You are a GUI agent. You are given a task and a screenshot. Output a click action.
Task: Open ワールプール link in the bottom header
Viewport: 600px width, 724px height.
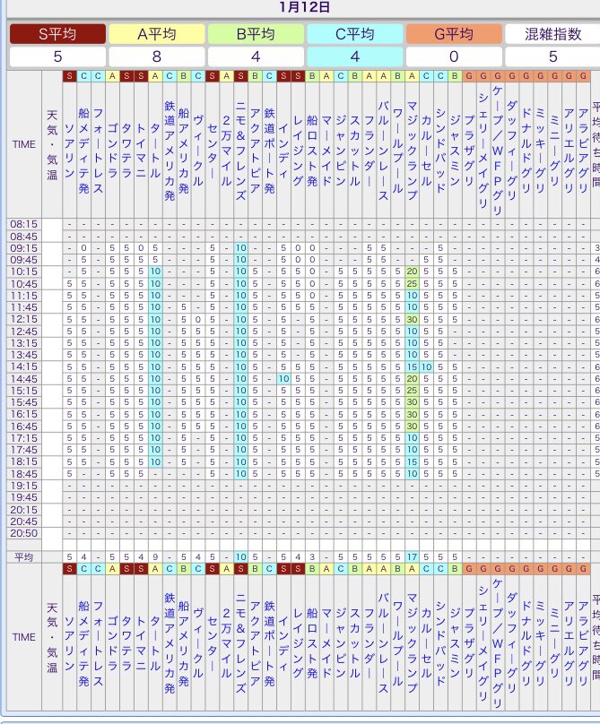(x=397, y=643)
